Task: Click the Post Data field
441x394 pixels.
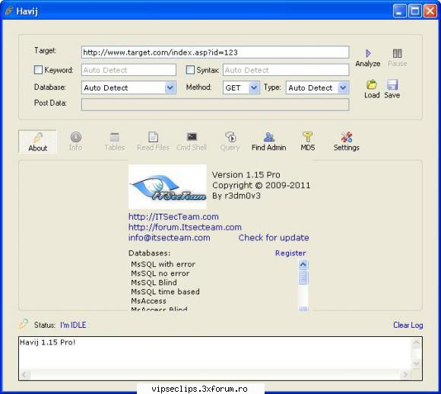Action: (x=215, y=105)
